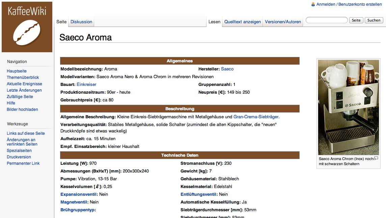Open the Hilfe link
Image resolution: width=386 pixels, height=218 pixels.
click(x=11, y=103)
